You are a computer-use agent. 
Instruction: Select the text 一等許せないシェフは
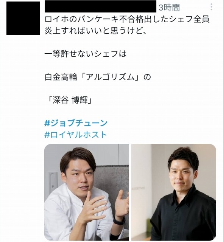pos(86,54)
